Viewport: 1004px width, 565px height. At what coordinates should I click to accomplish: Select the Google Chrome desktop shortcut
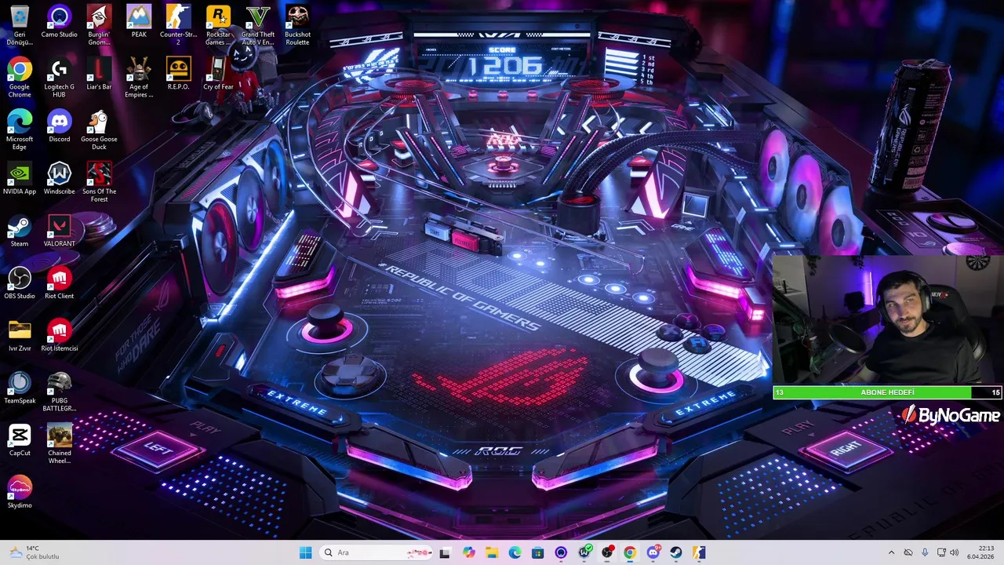[20, 78]
